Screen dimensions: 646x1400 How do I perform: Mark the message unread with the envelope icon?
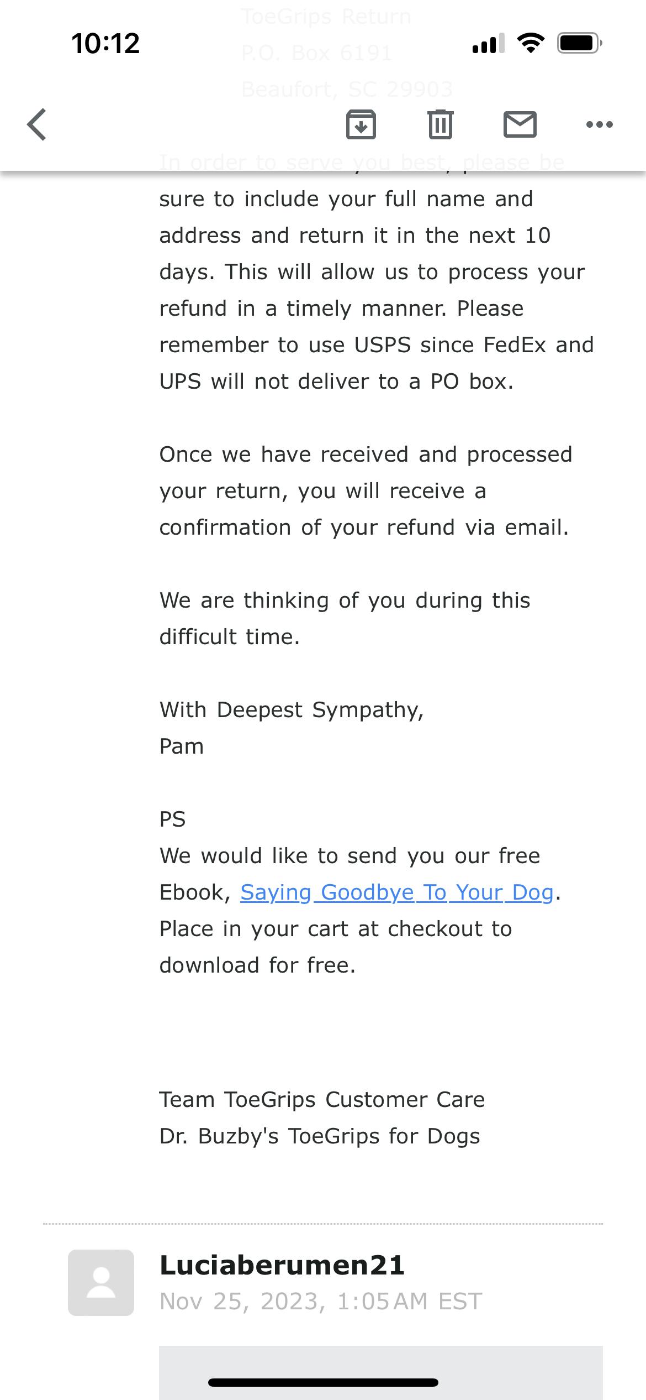[x=520, y=124]
